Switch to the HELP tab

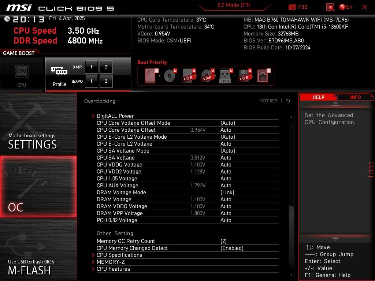tap(318, 97)
